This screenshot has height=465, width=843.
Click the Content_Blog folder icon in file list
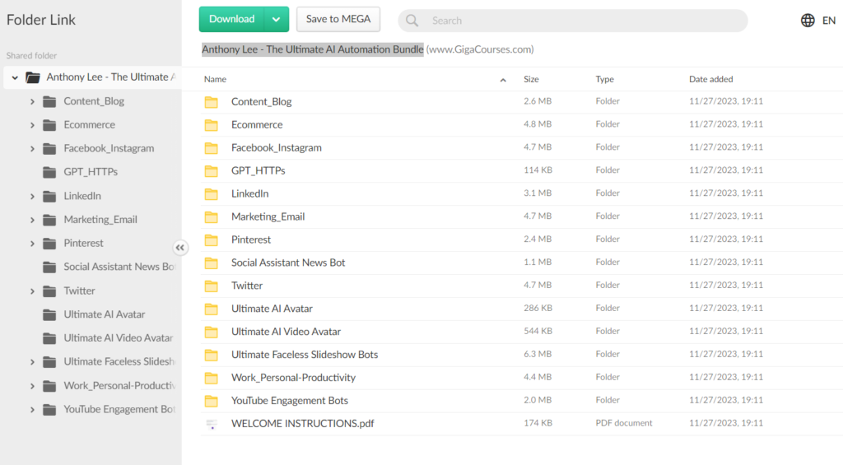pos(212,102)
